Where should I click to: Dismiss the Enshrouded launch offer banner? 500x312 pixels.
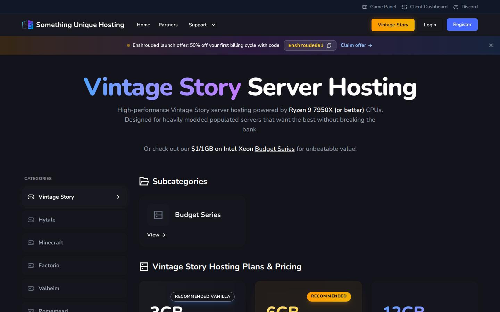coord(491,45)
